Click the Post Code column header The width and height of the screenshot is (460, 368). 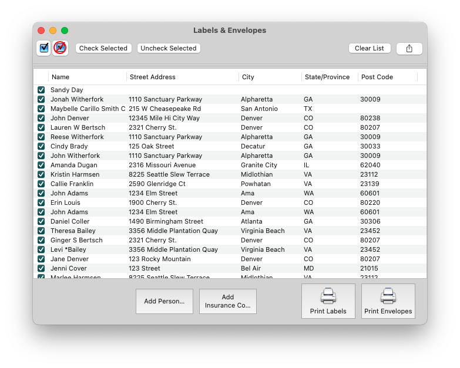pyautogui.click(x=388, y=77)
